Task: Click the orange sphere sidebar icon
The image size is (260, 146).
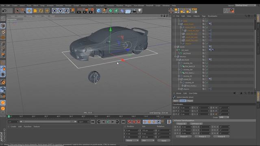Action: pos(3,103)
